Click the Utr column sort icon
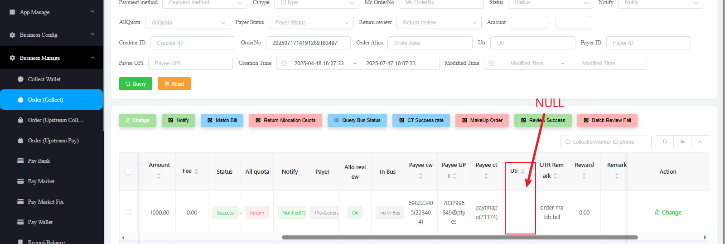The width and height of the screenshot is (725, 244). (x=523, y=171)
